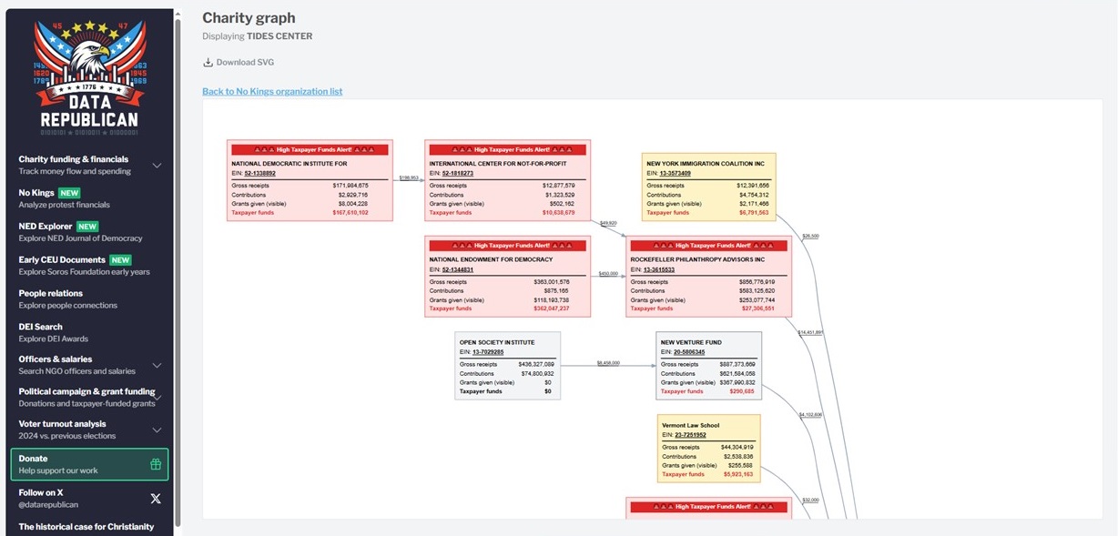Click the Rockefeller Philanthropy Advisors alert banner

point(708,246)
